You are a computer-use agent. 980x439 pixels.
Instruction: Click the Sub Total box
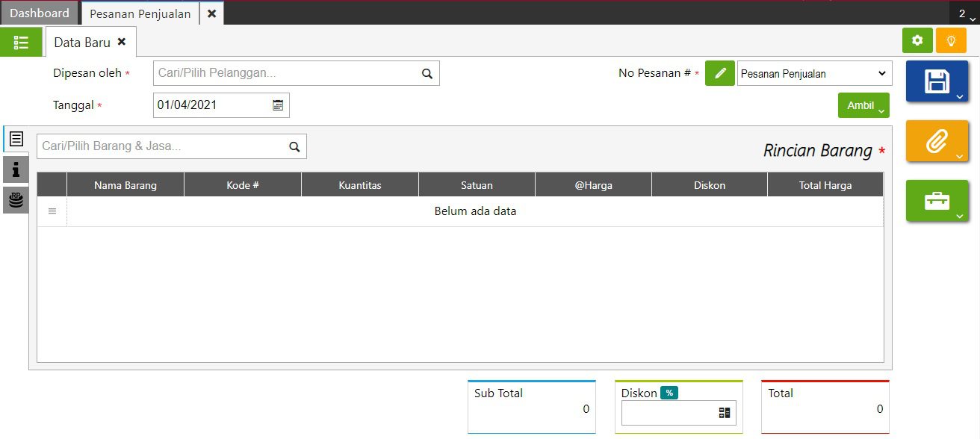(532, 407)
